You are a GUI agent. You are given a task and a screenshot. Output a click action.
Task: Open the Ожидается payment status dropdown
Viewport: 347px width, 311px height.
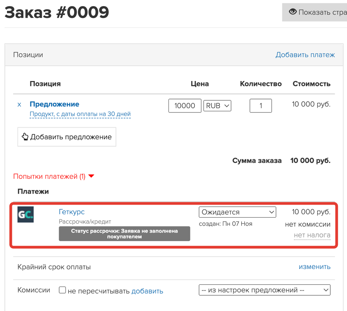coord(237,212)
